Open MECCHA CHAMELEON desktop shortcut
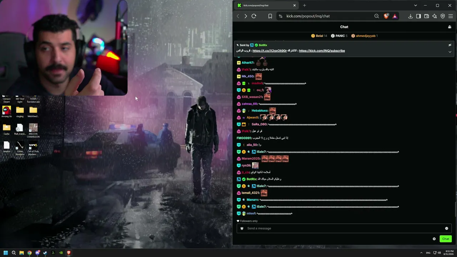457x257 pixels. [33, 131]
